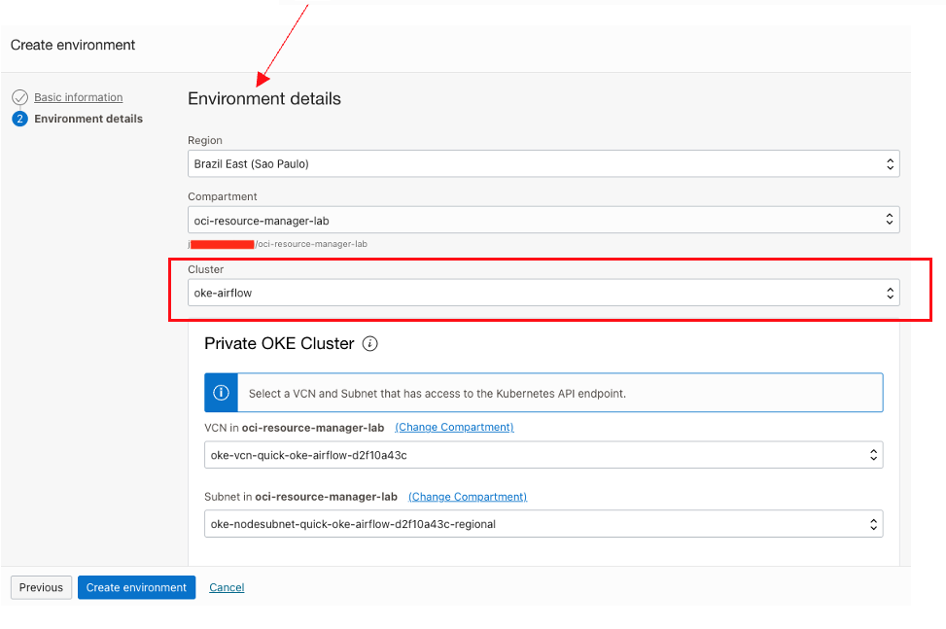This screenshot has height=629, width=946.
Task: Click the blue info icon inside the banner message
Action: tap(221, 393)
